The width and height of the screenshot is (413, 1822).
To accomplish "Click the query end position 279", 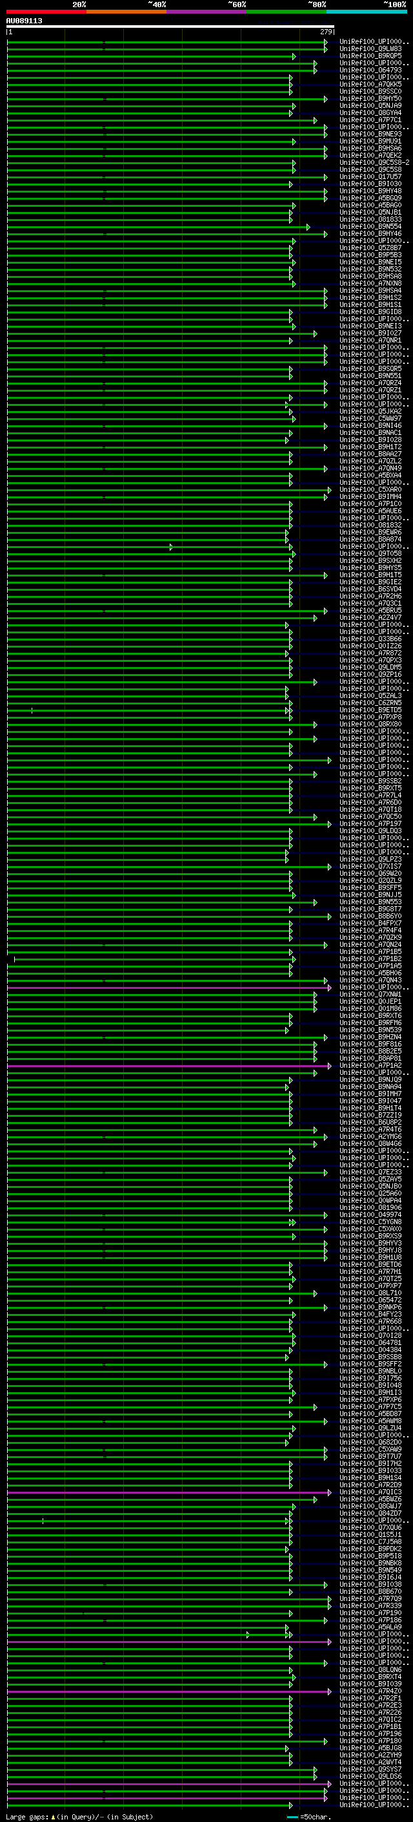I will point(326,32).
